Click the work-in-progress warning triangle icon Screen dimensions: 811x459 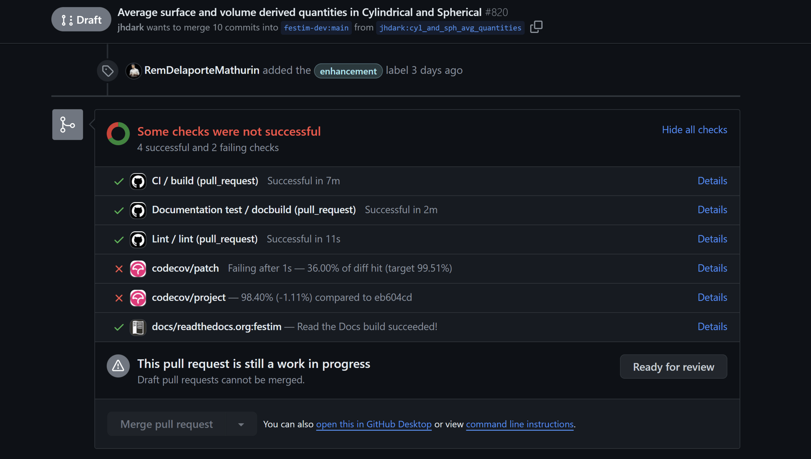(118, 366)
